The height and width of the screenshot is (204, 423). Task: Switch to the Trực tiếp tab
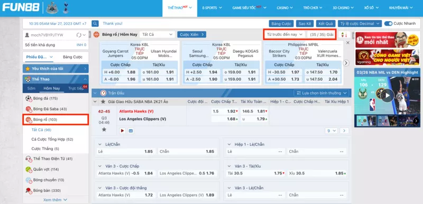(76, 88)
